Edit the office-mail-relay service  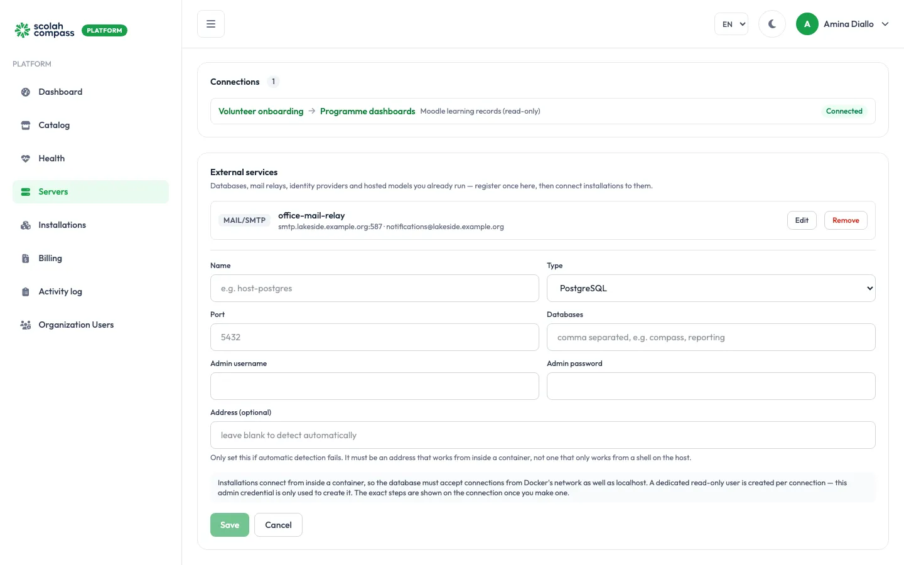[x=802, y=220]
